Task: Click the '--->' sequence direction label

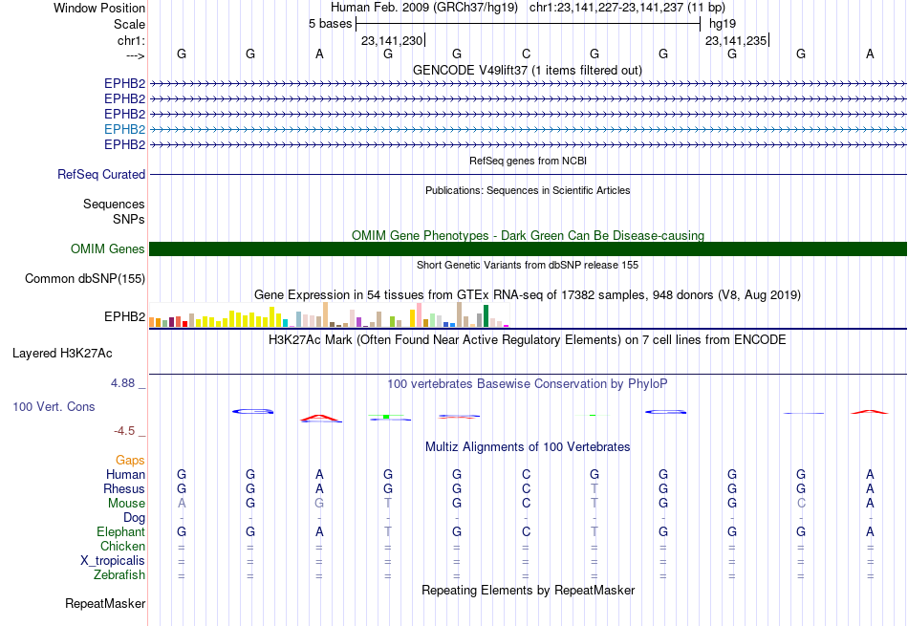Action: 135,55
